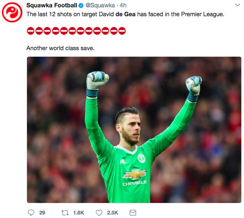244x218 pixels.
Task: Click the first red no-entry emoji
Action: click(31, 31)
